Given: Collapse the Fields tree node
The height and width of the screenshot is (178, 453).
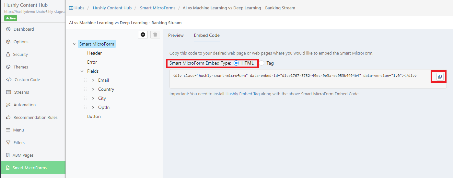Looking at the screenshot, I should [x=82, y=71].
